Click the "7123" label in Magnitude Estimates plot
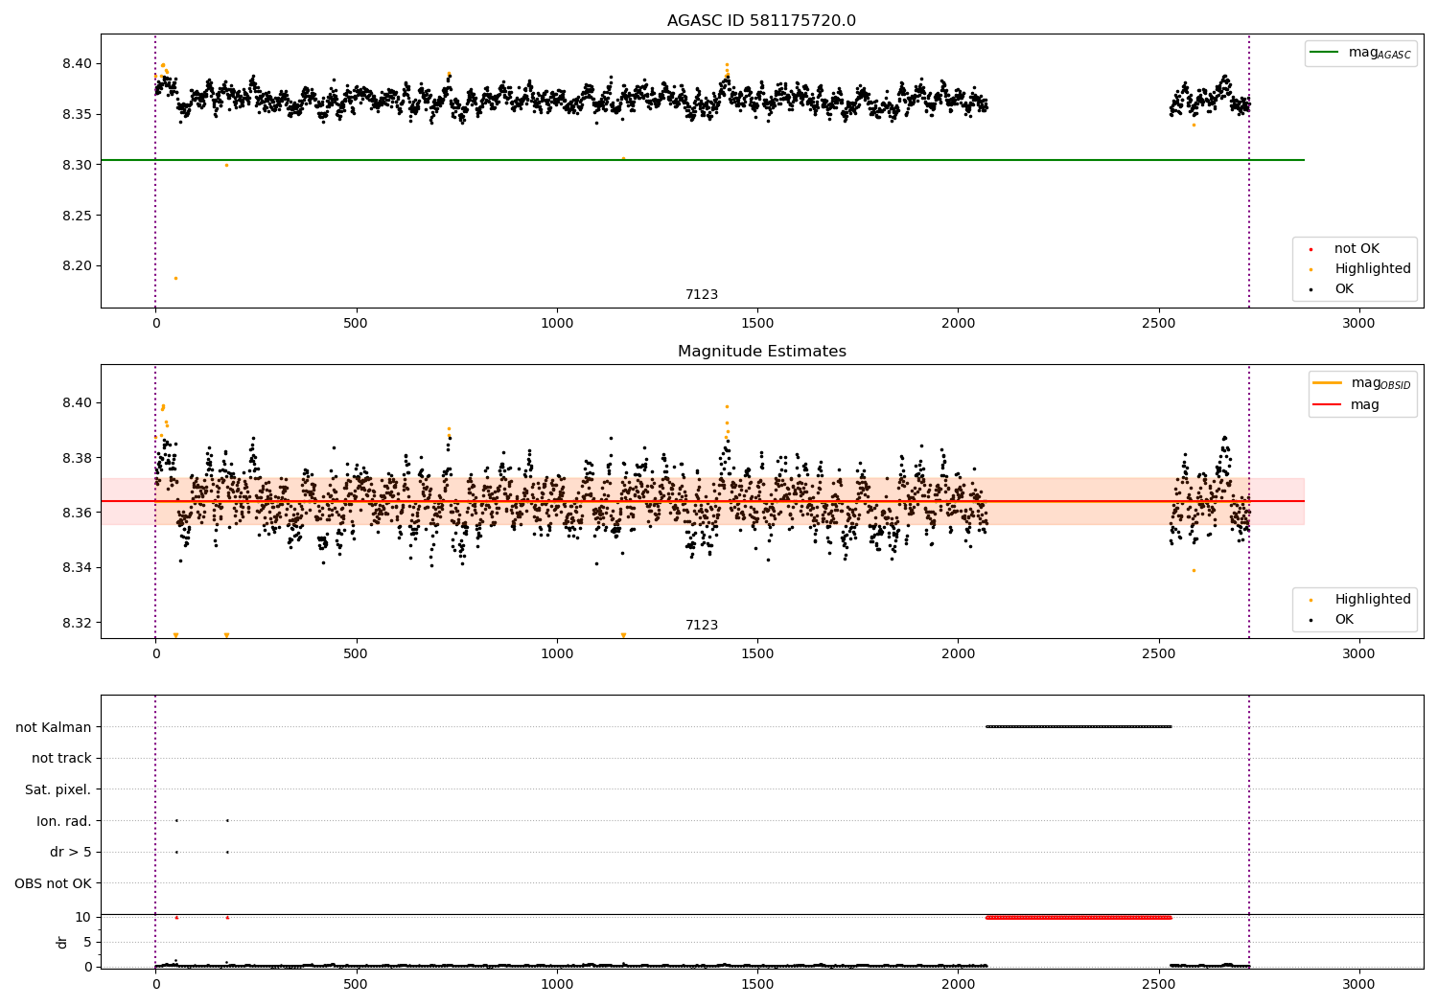Image resolution: width=1438 pixels, height=1006 pixels. click(702, 626)
